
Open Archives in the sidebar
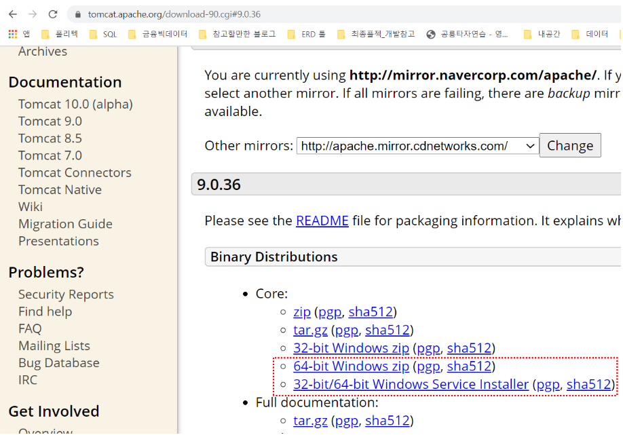[x=43, y=52]
